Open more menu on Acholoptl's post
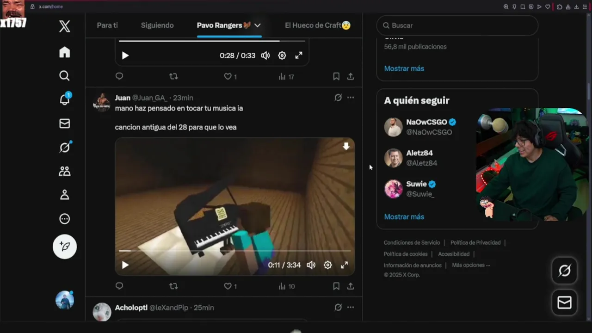This screenshot has height=333, width=592. [351, 308]
